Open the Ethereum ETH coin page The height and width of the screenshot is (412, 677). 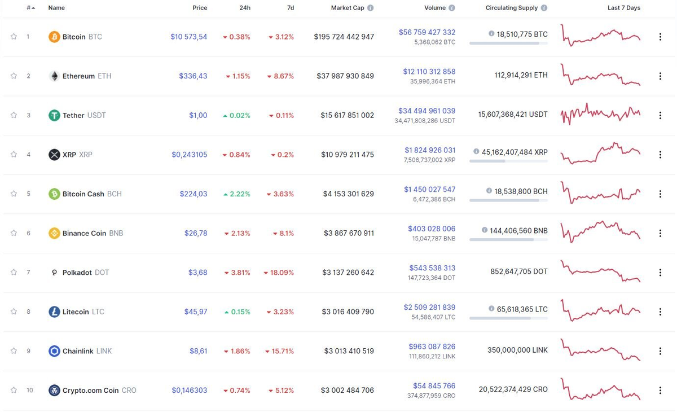click(x=87, y=76)
